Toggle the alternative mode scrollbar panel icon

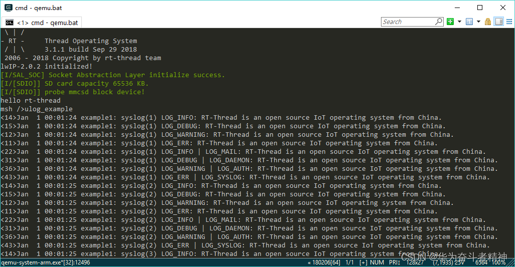pos(499,22)
